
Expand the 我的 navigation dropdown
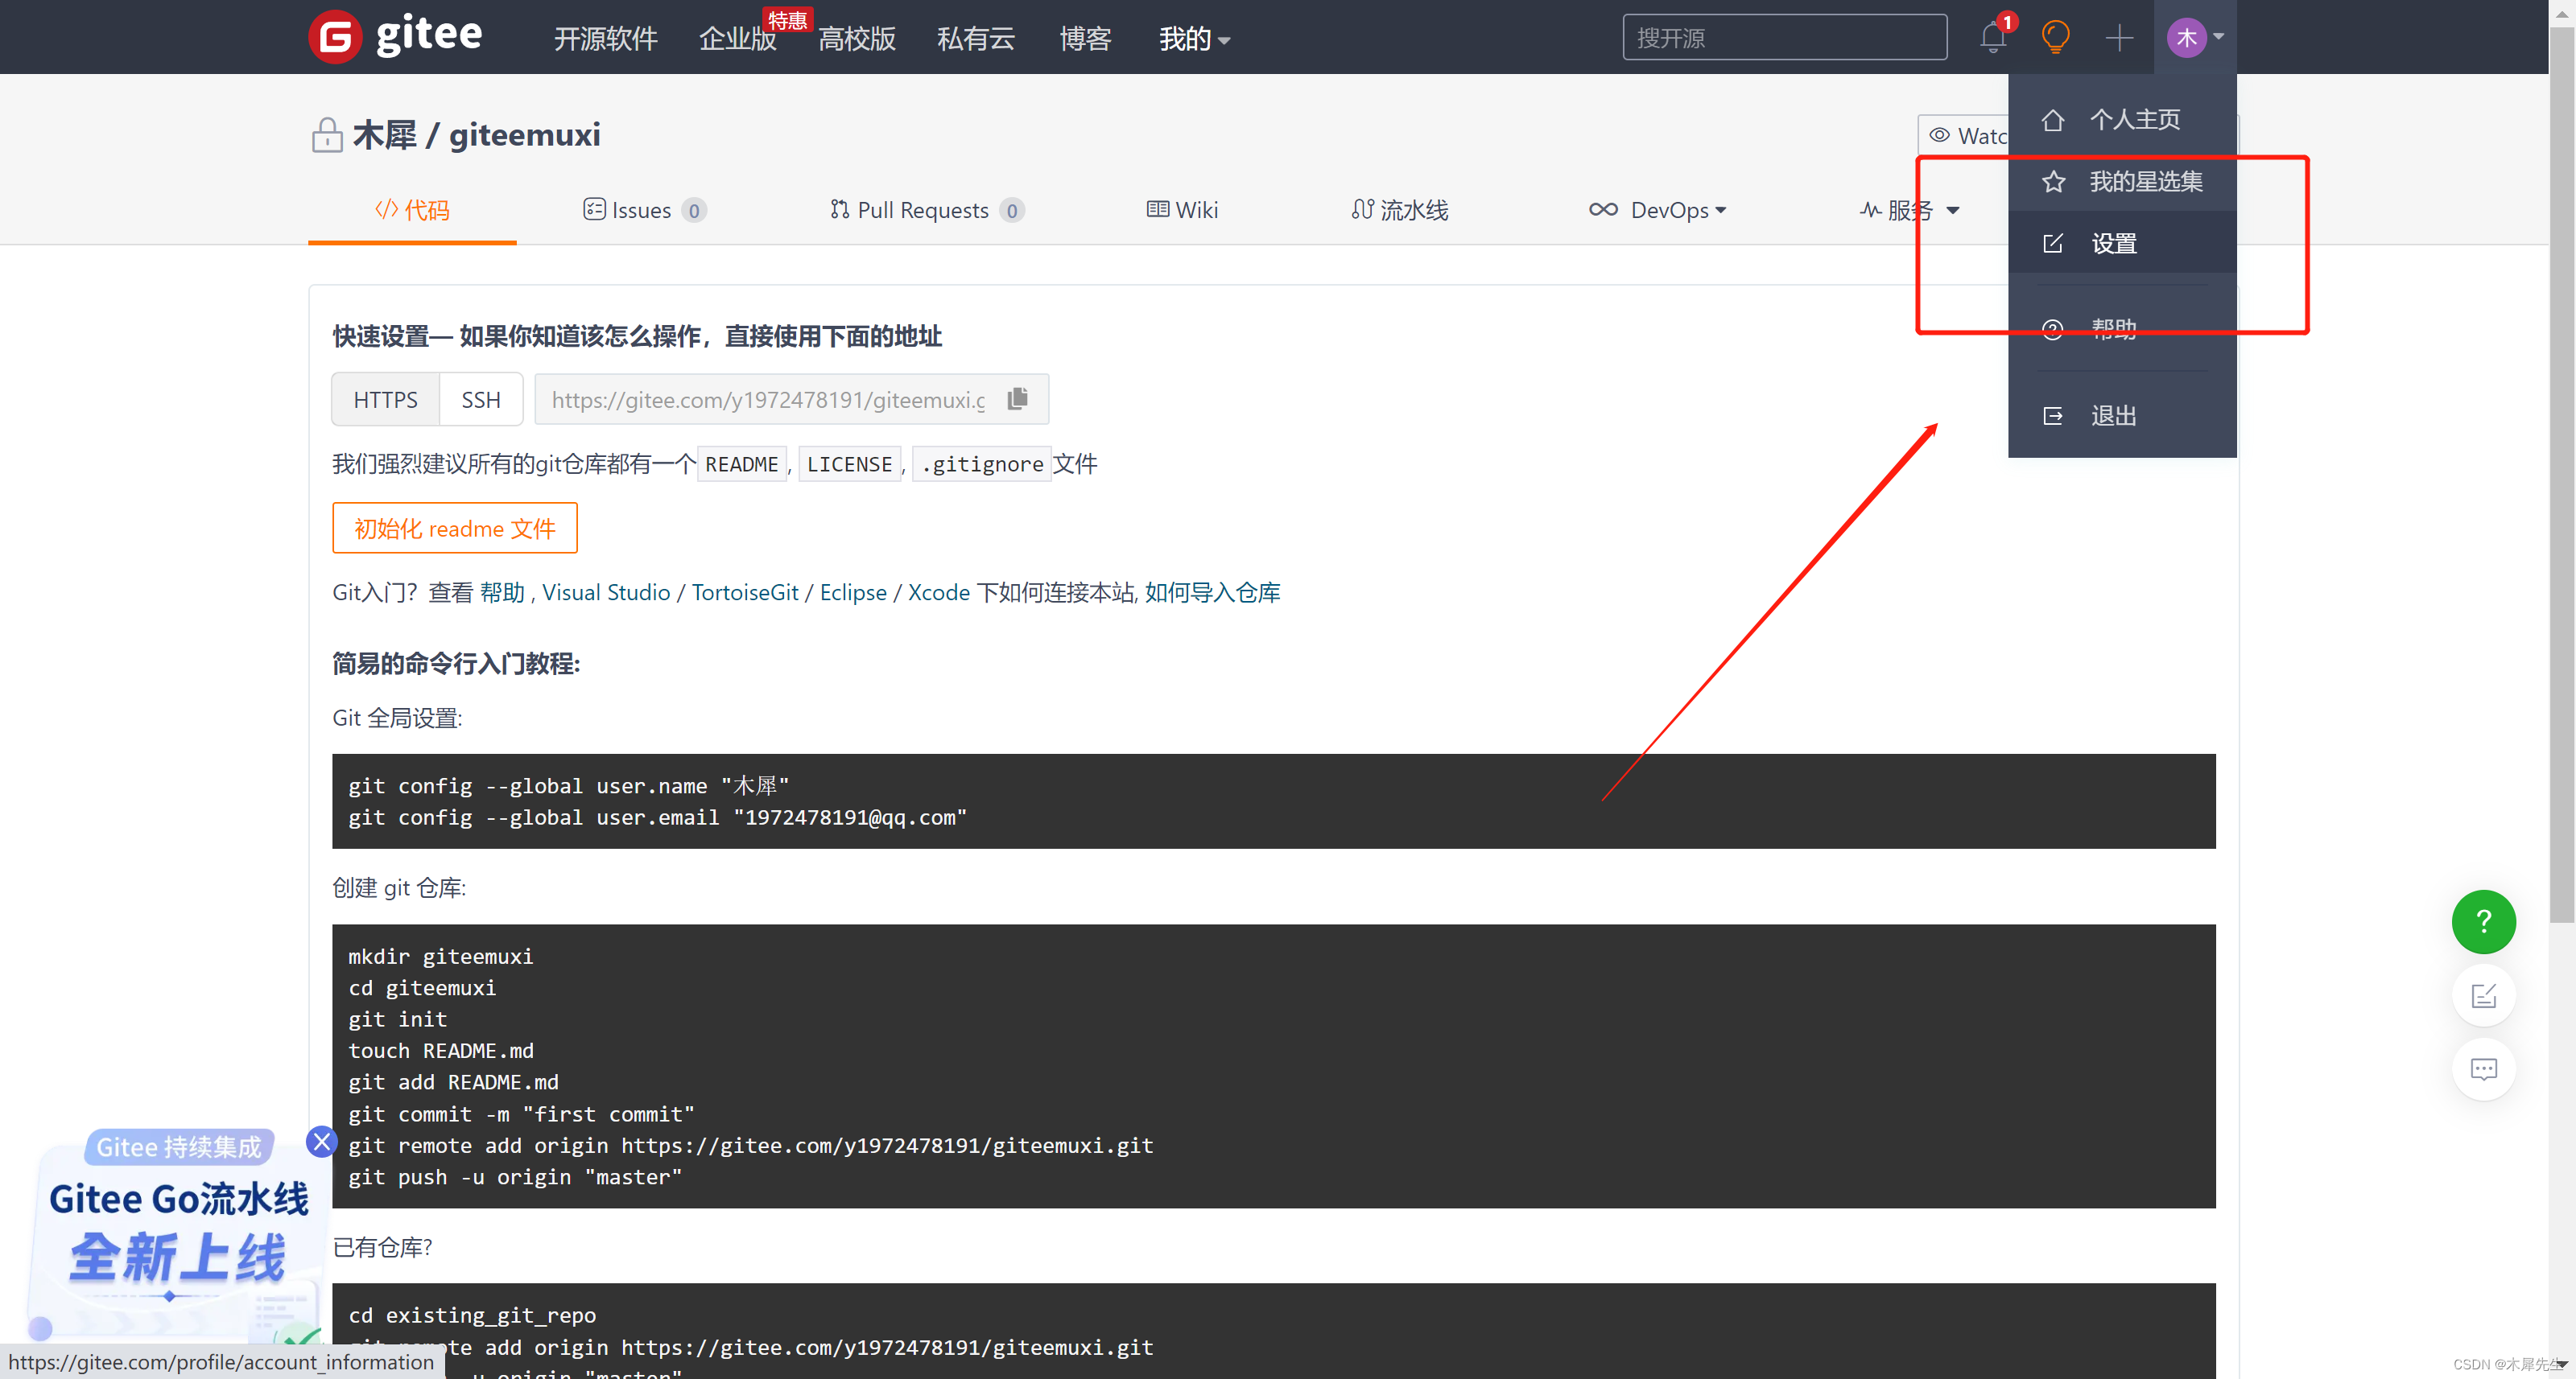pyautogui.click(x=1194, y=39)
